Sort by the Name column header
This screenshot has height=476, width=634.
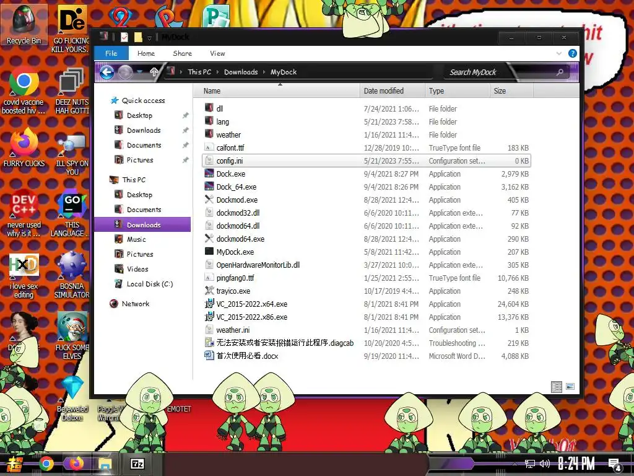[277, 91]
